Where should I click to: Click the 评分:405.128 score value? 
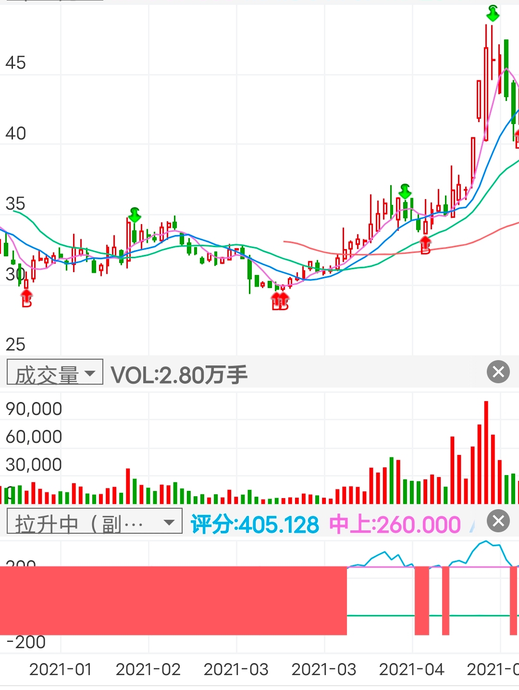click(255, 525)
